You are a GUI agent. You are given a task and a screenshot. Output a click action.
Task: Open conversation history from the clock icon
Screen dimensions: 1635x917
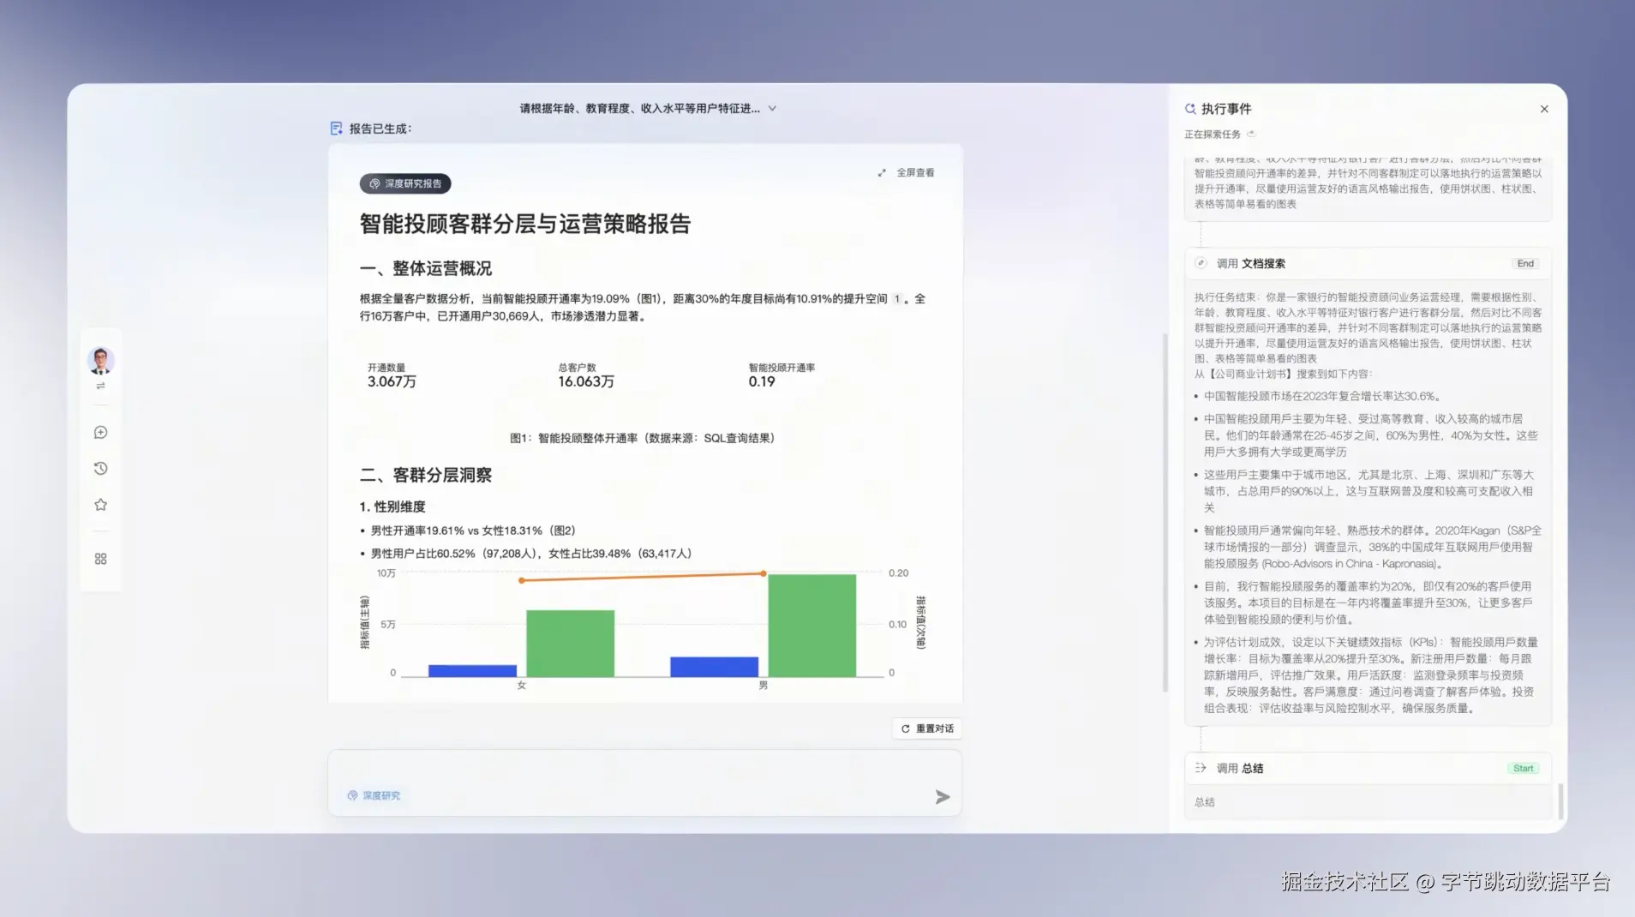100,469
